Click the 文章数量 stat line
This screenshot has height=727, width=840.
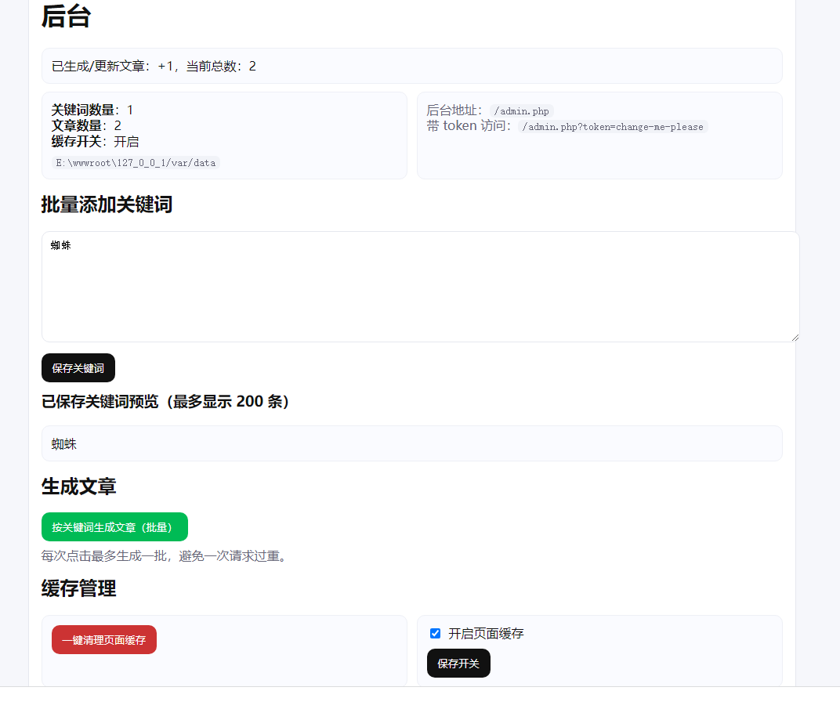click(86, 125)
